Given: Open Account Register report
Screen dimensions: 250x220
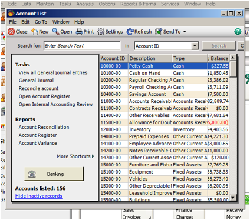Looking at the screenshot, I should coord(38,135).
